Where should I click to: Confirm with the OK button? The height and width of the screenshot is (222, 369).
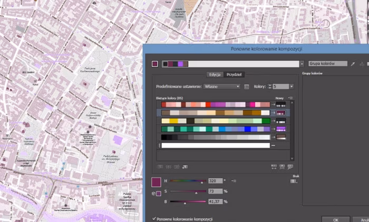tap(336, 219)
